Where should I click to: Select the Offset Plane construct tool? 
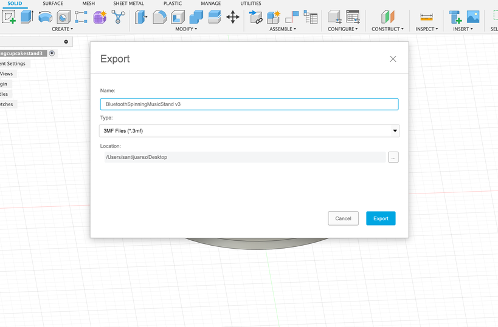pos(387,17)
